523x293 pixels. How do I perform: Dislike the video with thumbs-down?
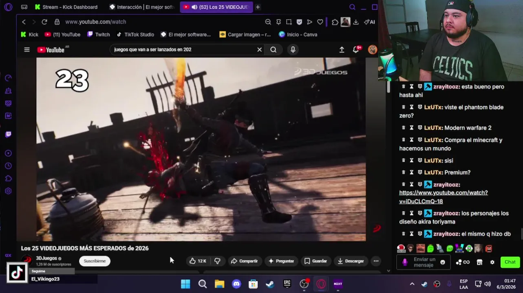point(217,261)
